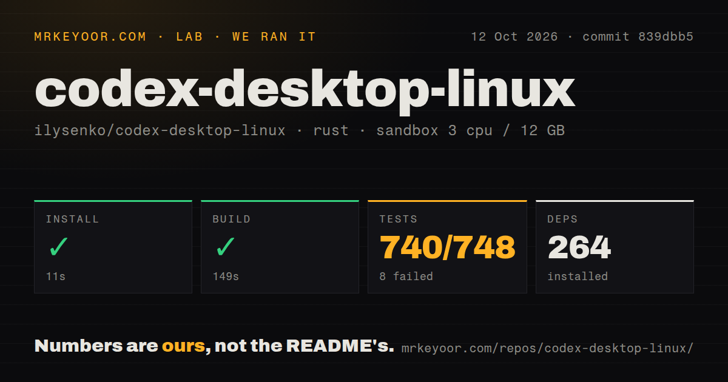This screenshot has height=382, width=728.
Task: Open the mrkeyoor.com/repos/codex-desktop-linux/ URL
Action: point(547,349)
